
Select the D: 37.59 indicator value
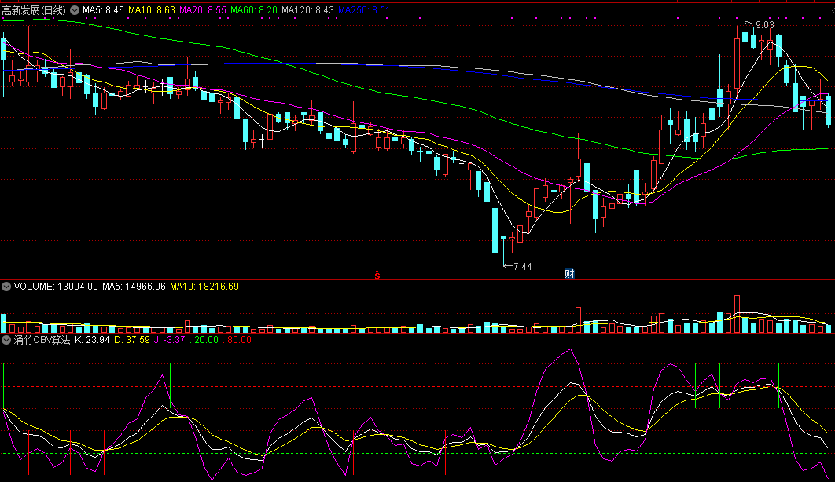(x=132, y=340)
